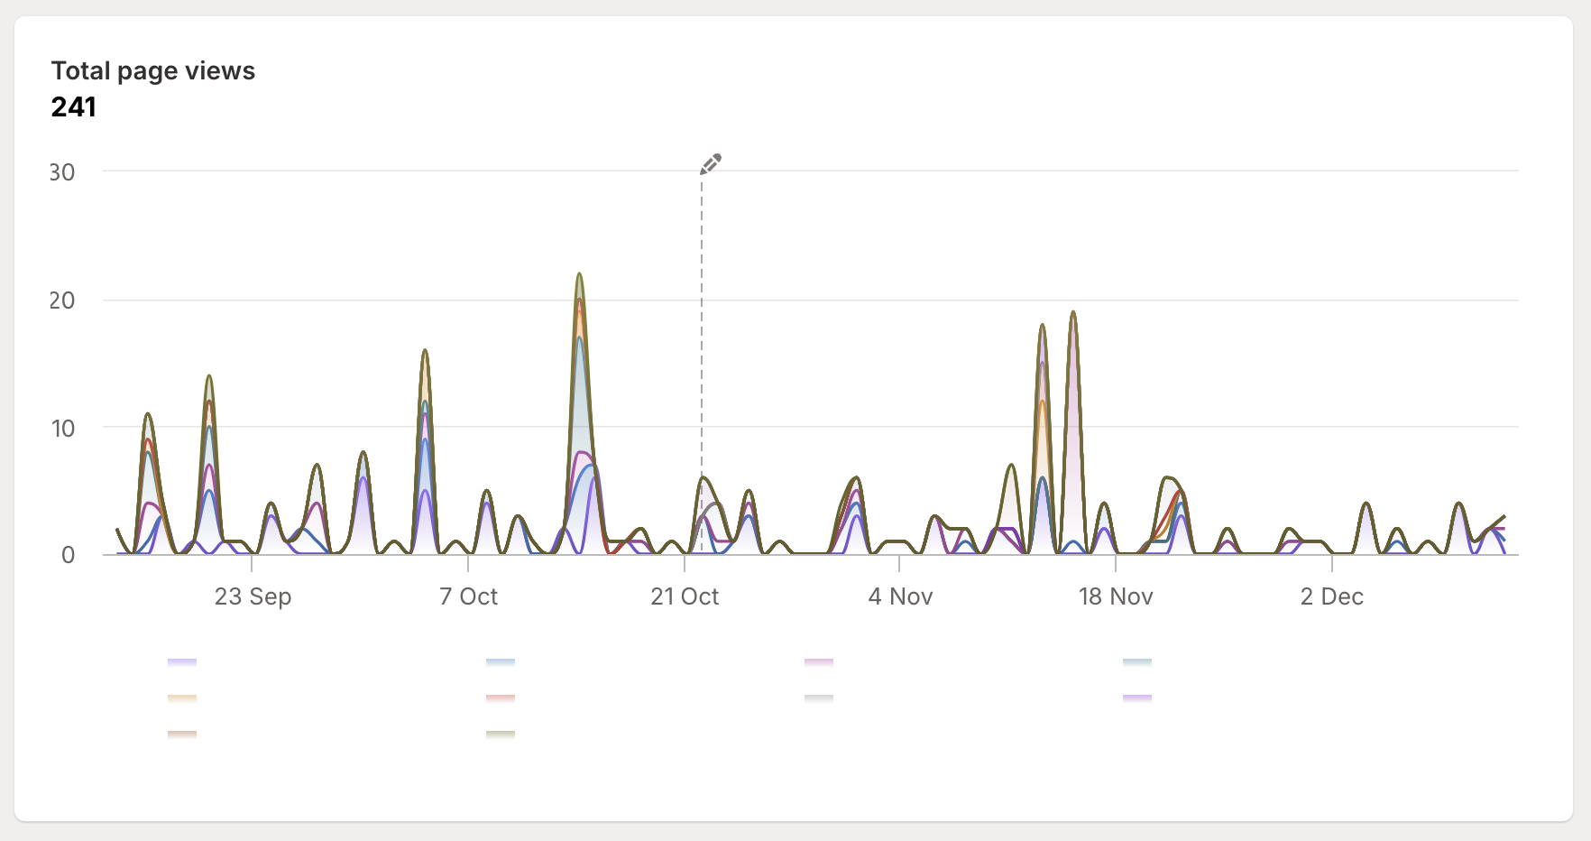
Task: Select the red legend swatch in second column
Action: point(501,697)
